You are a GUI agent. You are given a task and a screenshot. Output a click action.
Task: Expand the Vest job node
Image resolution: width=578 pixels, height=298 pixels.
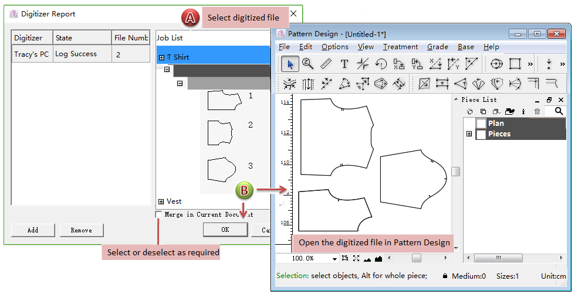161,202
